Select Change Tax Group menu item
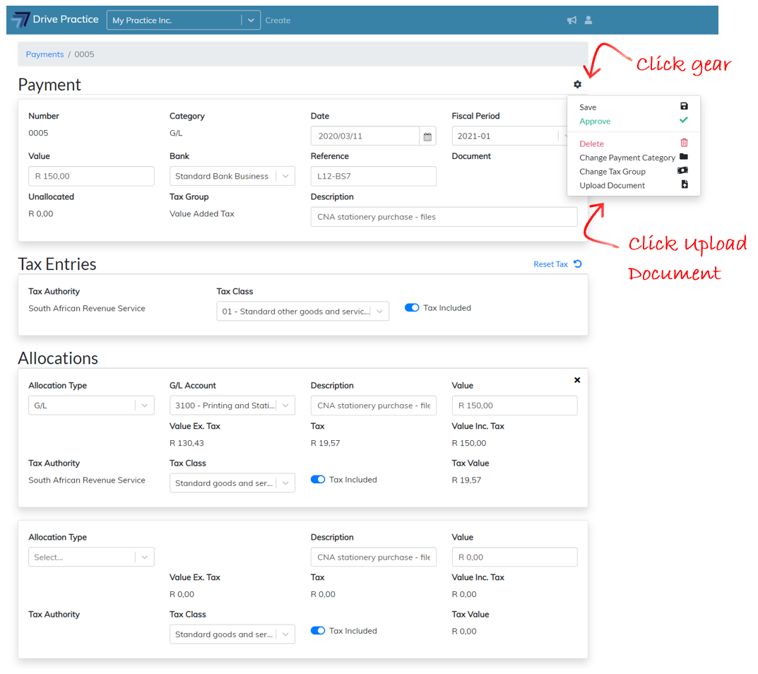758x674 pixels. coord(612,172)
